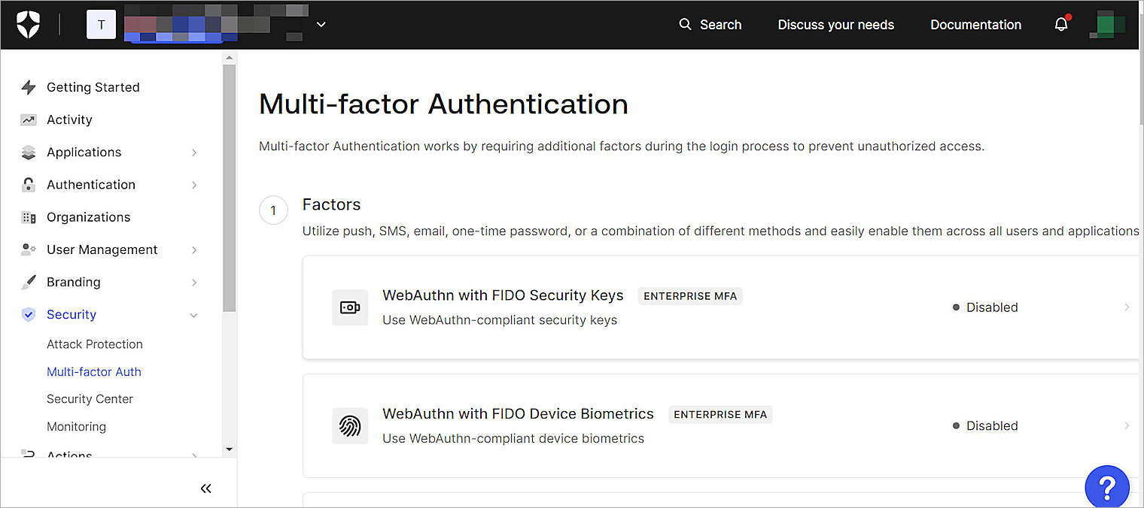Click the WebAuthn FIDO Security Keys fingerprint icon
1144x508 pixels.
(x=350, y=307)
